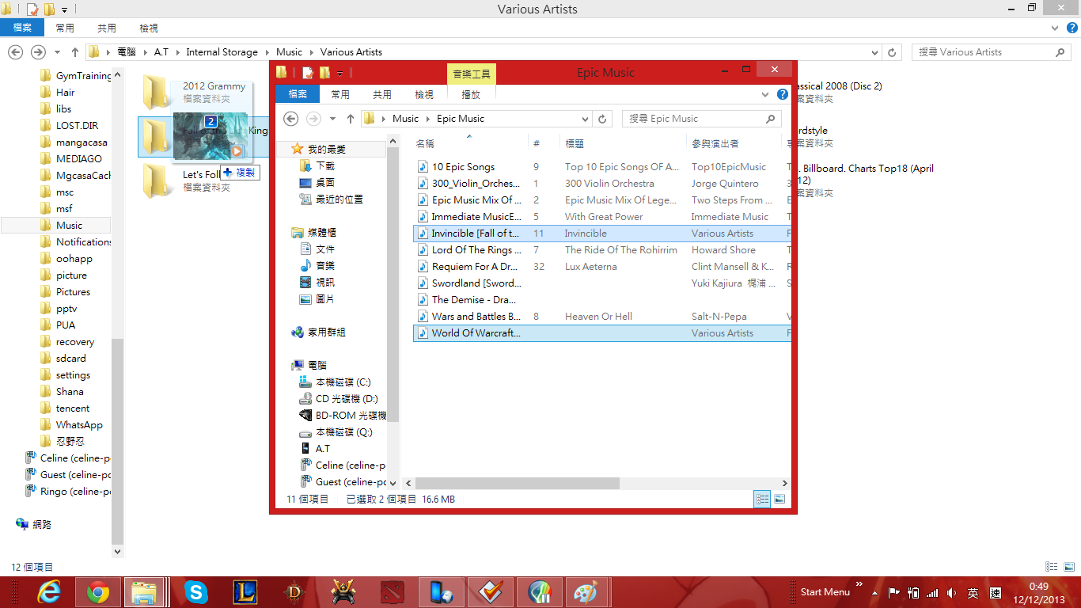Go to Internal Storage in breadcrumb
The height and width of the screenshot is (608, 1081).
[x=222, y=52]
